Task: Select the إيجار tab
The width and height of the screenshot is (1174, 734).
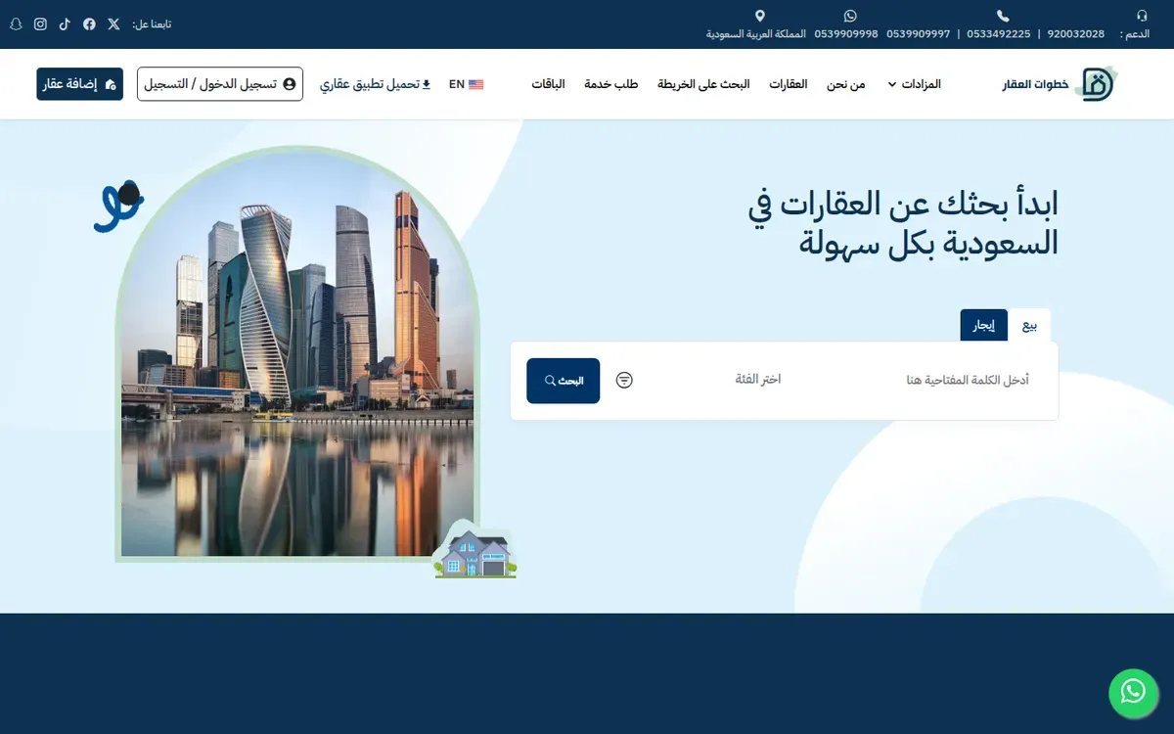Action: tap(983, 326)
